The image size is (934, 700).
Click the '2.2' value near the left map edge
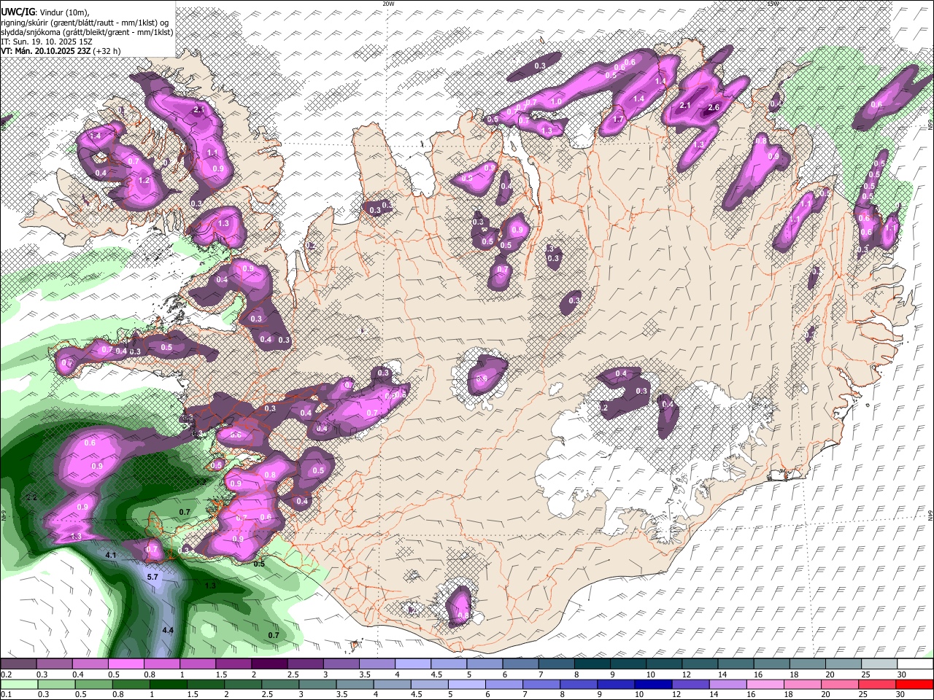click(x=31, y=497)
